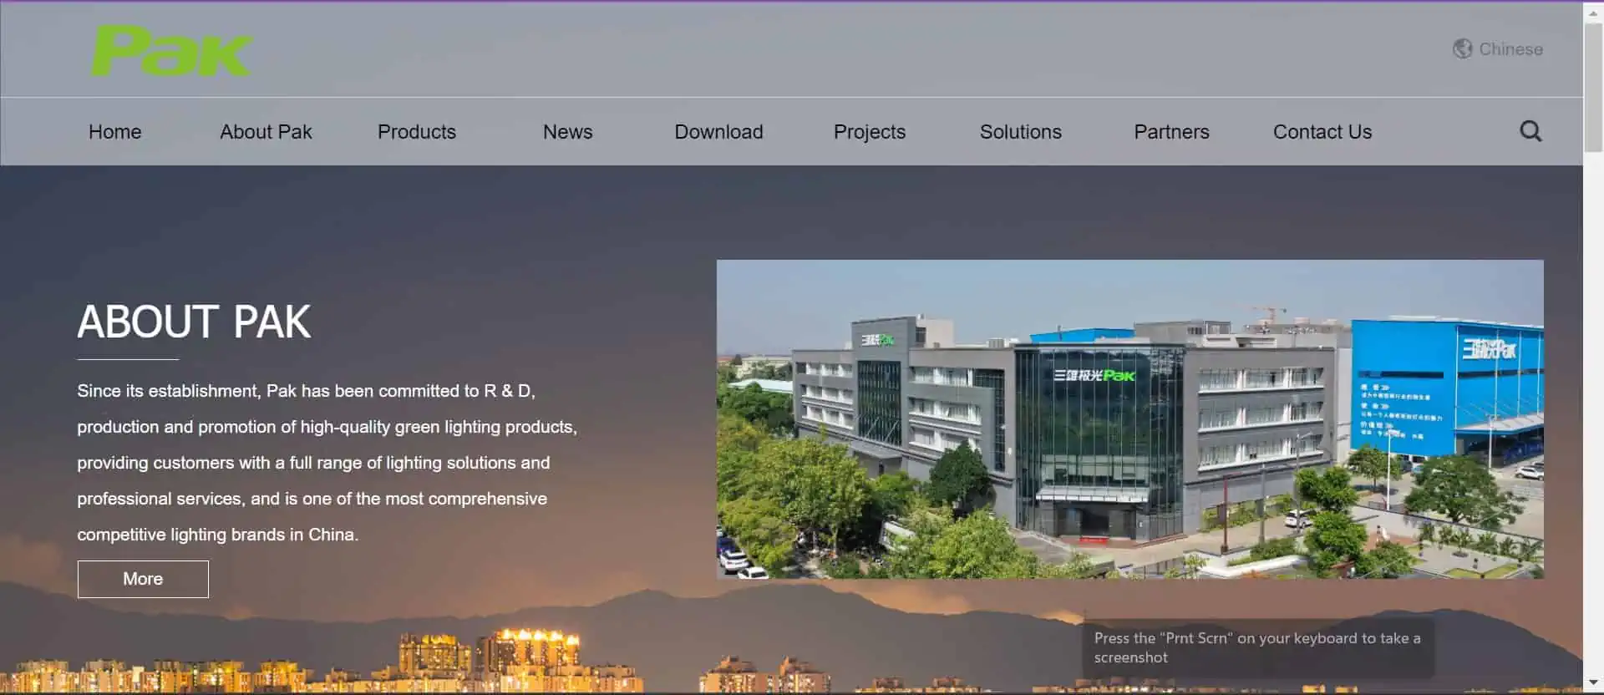The height and width of the screenshot is (695, 1604).
Task: Click the Pak factory building photo
Action: [1129, 419]
